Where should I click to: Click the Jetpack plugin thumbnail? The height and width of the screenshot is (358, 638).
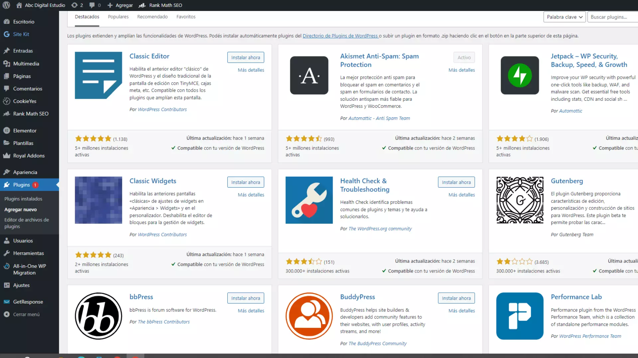[520, 75]
